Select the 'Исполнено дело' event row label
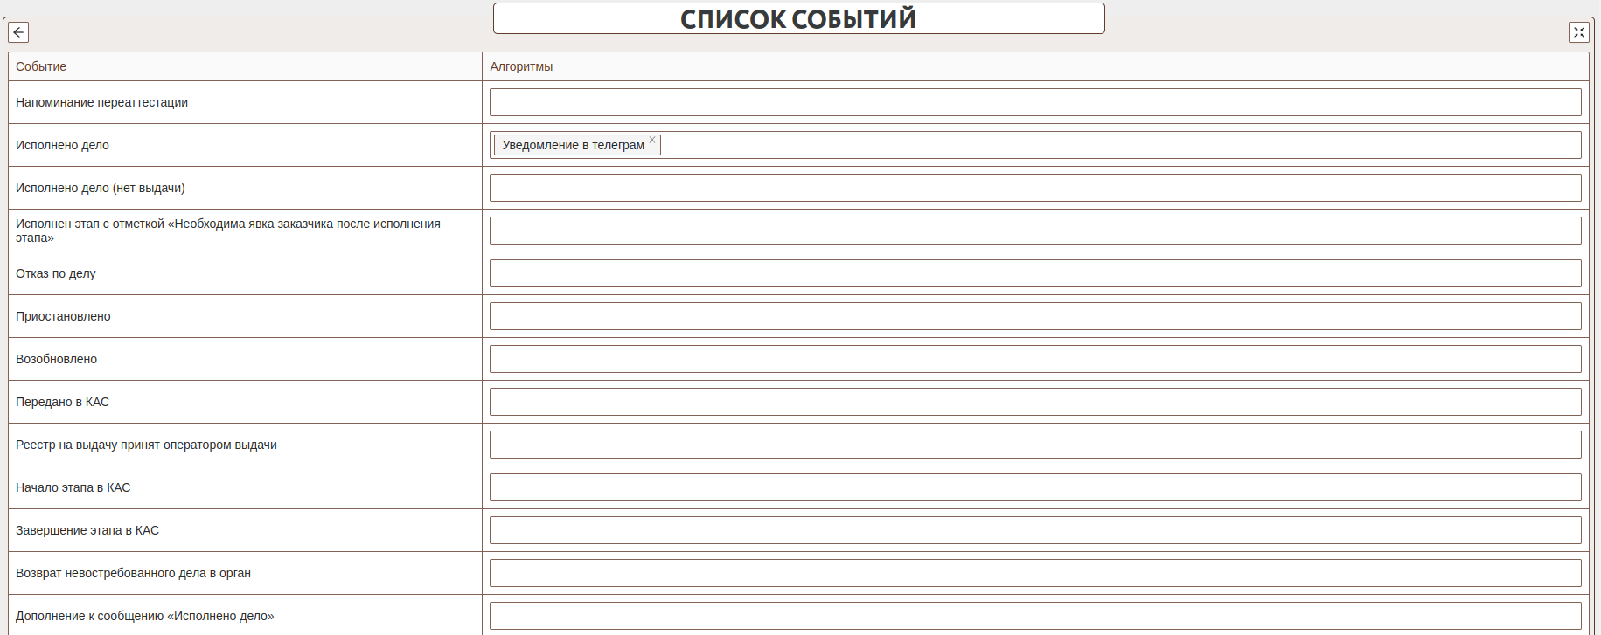This screenshot has height=635, width=1601. point(62,145)
